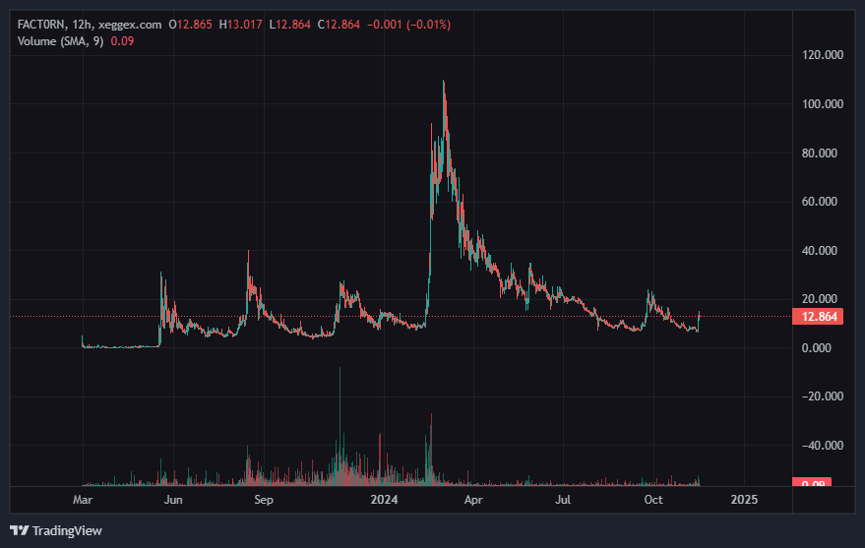Click the low value L12.864
This screenshot has height=548, width=865.
click(x=290, y=25)
